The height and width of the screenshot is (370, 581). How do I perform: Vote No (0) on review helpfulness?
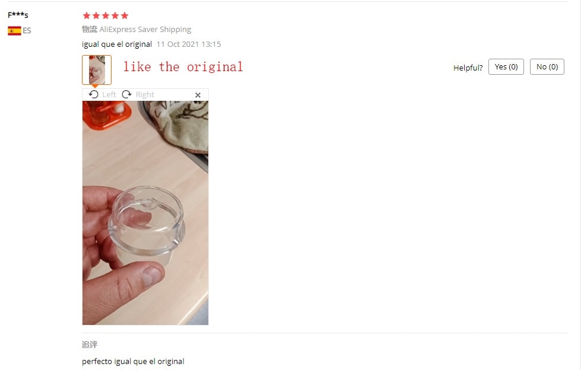[x=547, y=66]
